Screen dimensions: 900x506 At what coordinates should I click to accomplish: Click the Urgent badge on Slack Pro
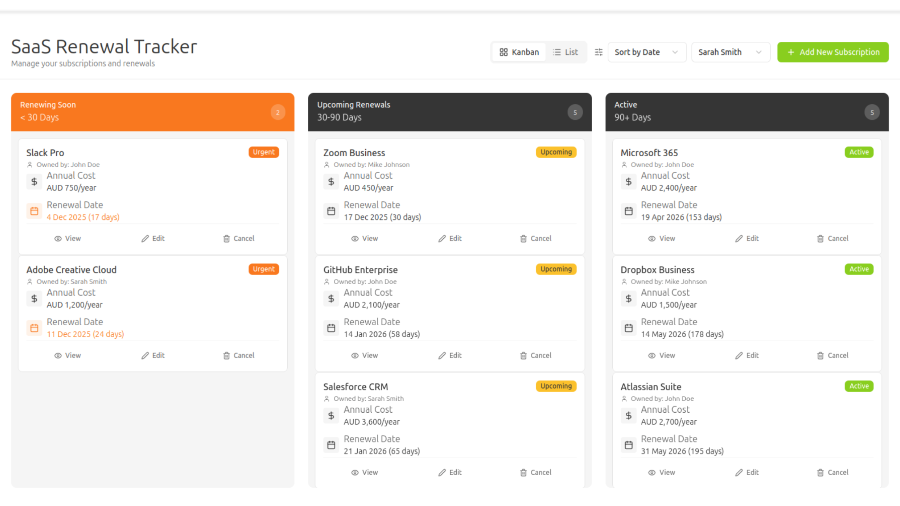click(264, 152)
